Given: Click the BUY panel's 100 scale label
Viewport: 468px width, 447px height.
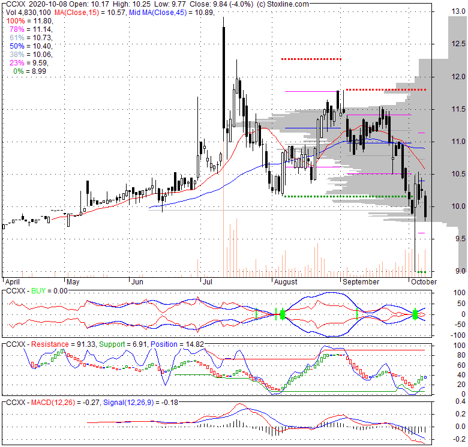Looking at the screenshot, I should (x=459, y=293).
